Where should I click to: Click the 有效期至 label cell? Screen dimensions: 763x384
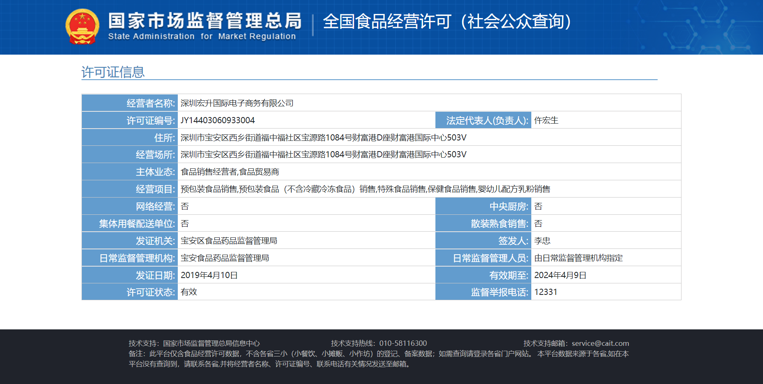point(483,275)
